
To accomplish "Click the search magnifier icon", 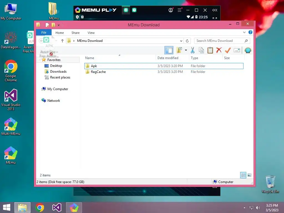I will pos(246,41).
